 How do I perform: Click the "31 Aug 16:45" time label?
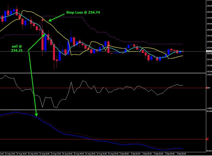[44, 154]
